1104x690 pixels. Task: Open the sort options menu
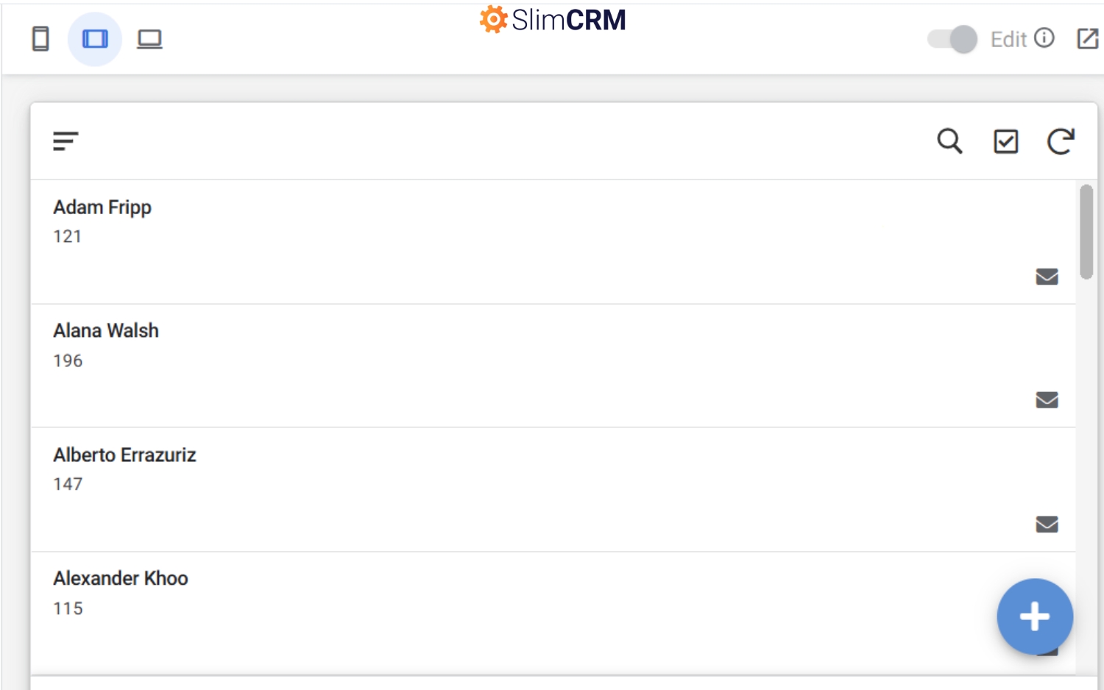pos(66,141)
